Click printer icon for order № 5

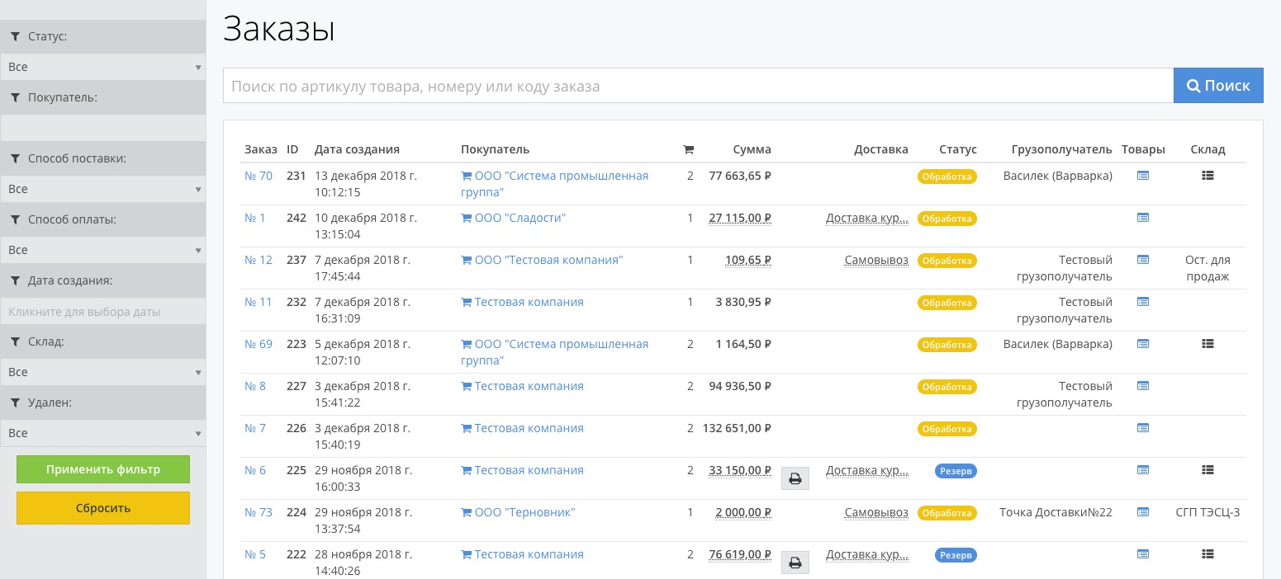[795, 563]
